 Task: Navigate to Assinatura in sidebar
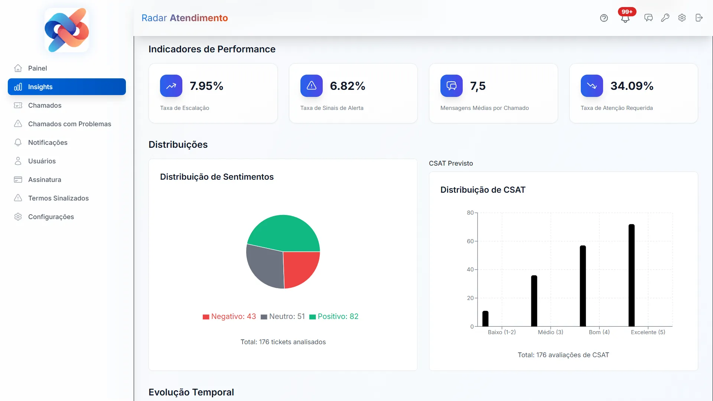click(45, 180)
